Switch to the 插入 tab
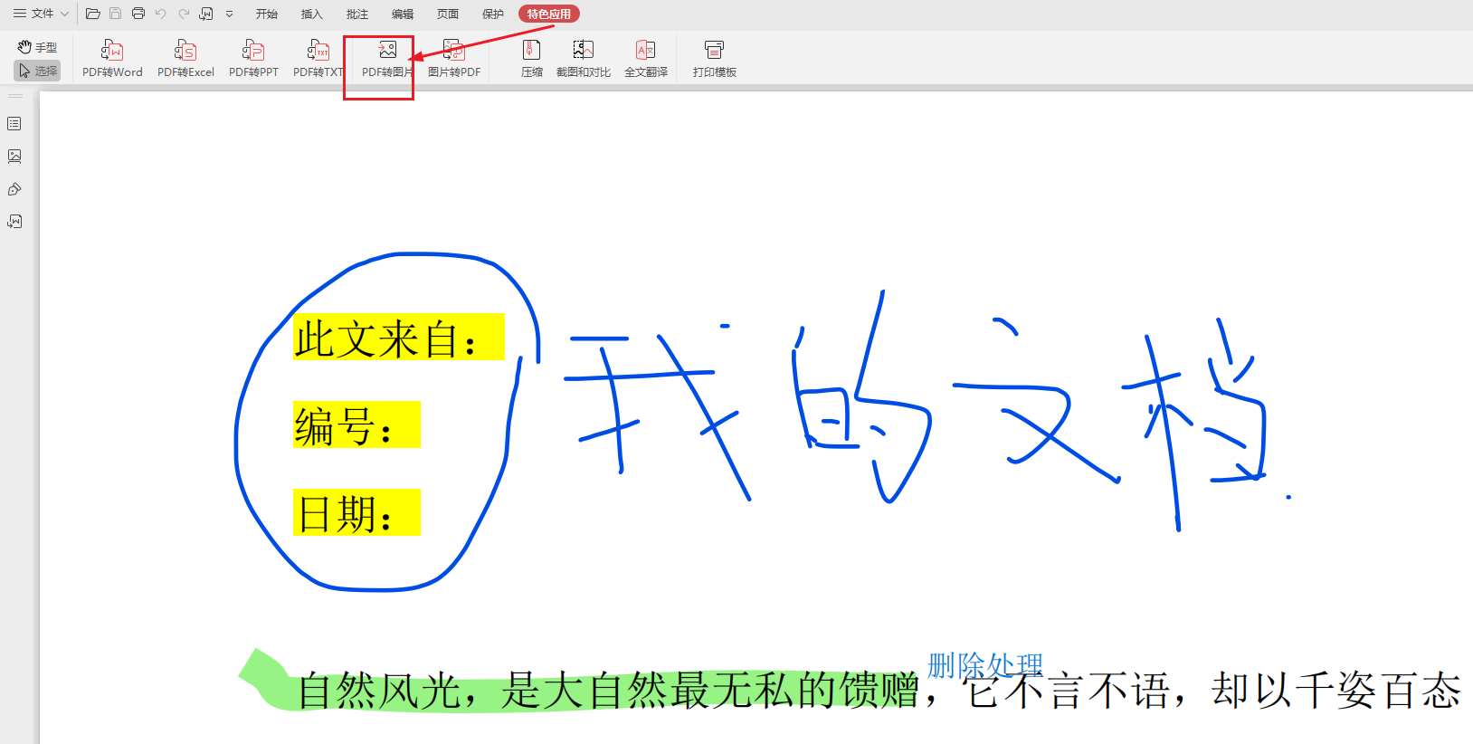The image size is (1473, 744). coord(312,14)
